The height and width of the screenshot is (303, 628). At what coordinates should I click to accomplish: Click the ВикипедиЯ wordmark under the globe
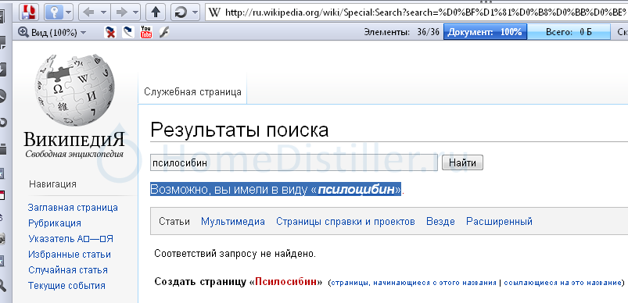pyautogui.click(x=74, y=140)
